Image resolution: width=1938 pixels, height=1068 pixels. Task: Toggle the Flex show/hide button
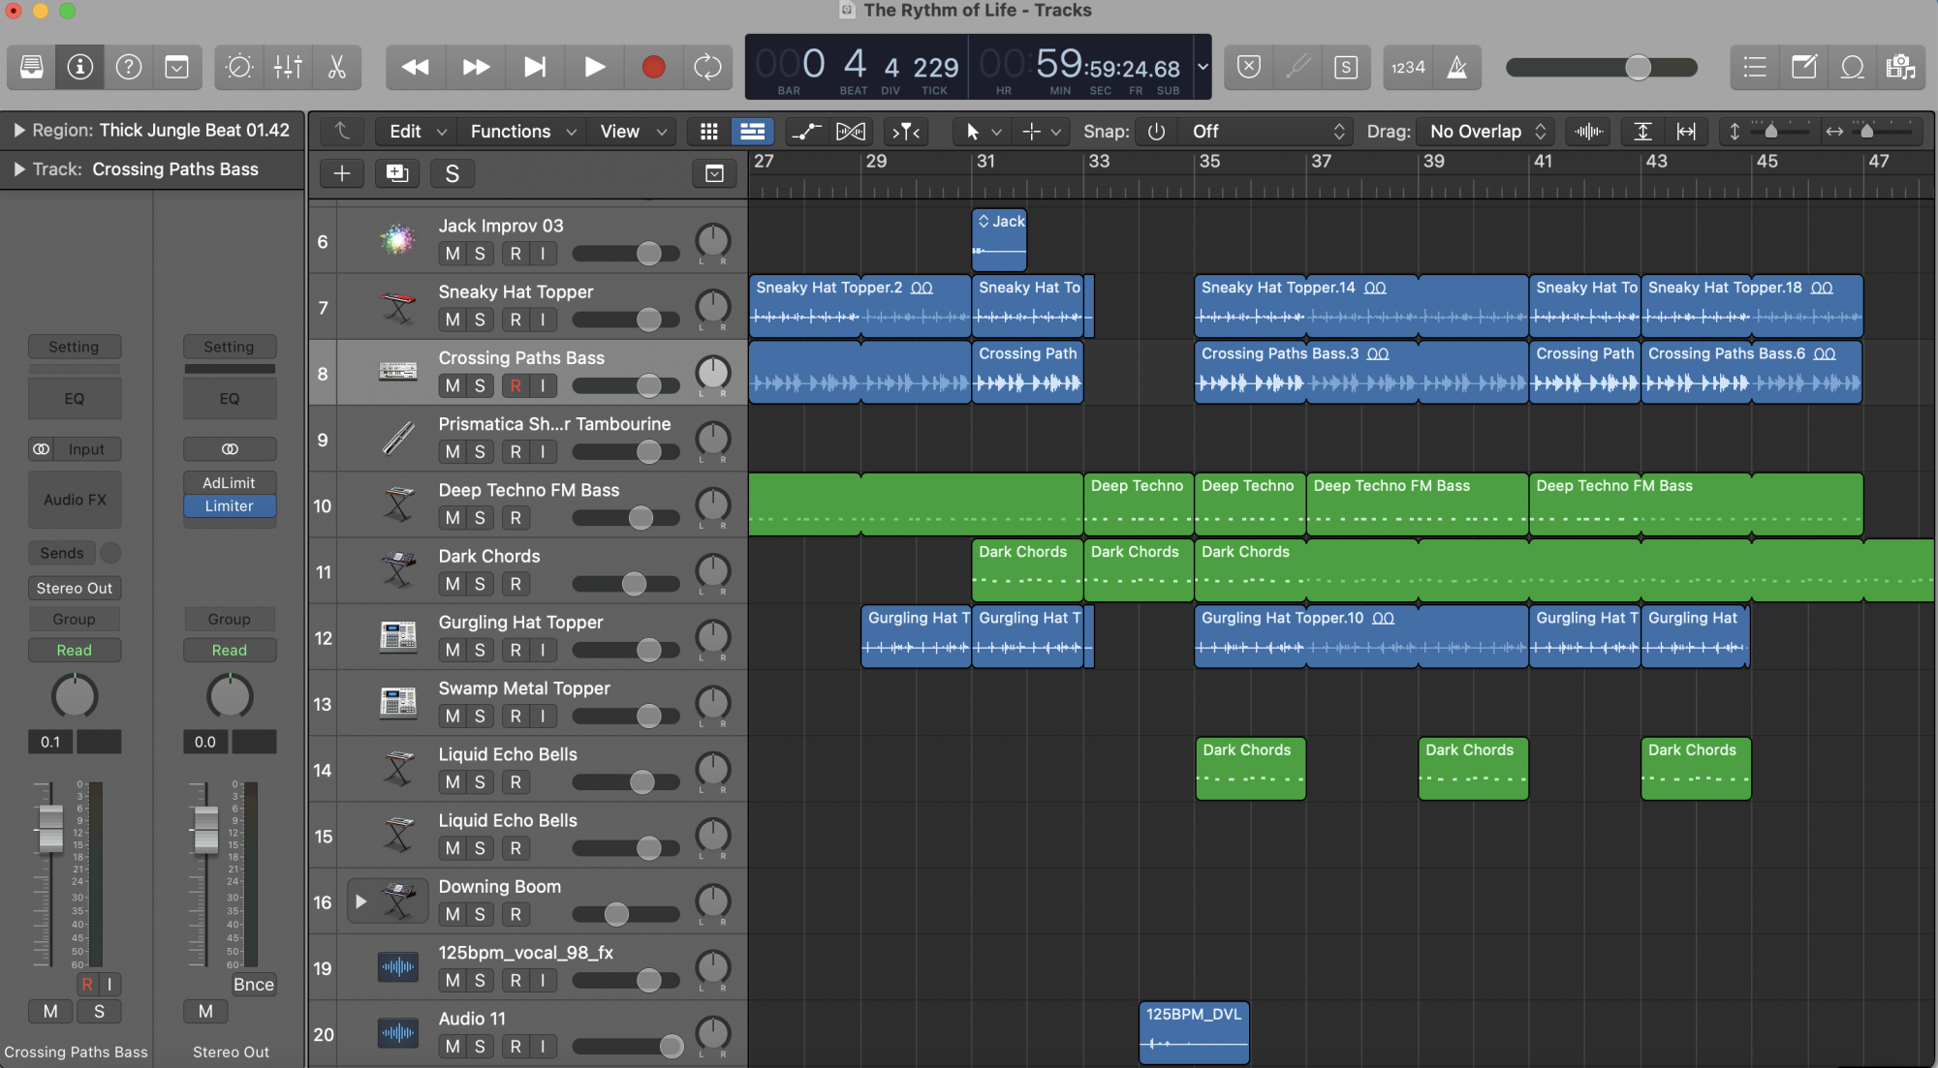850,131
